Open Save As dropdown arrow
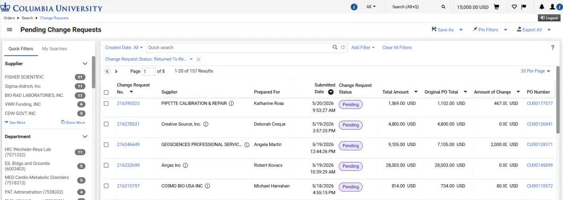This screenshot has height=200, width=563. coord(461,30)
